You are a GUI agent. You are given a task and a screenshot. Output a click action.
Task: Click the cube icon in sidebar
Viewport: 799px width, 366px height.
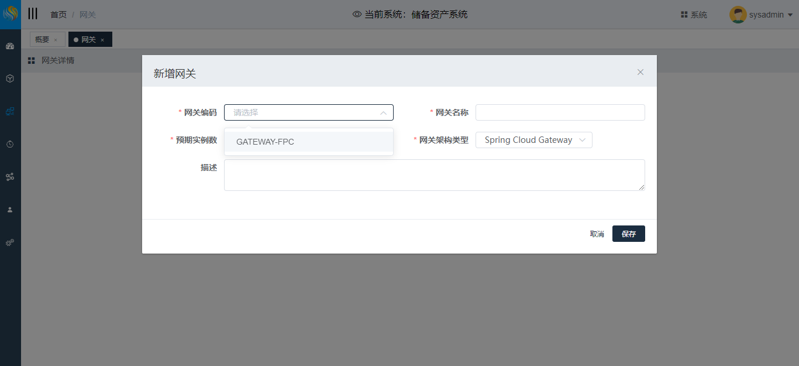tap(10, 78)
